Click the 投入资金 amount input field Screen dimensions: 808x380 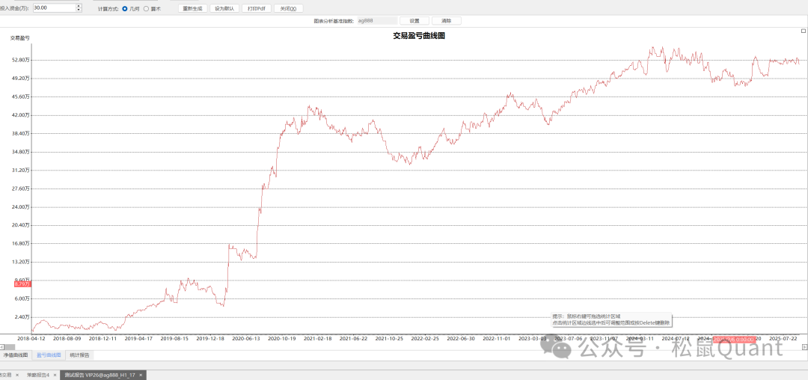tap(54, 8)
